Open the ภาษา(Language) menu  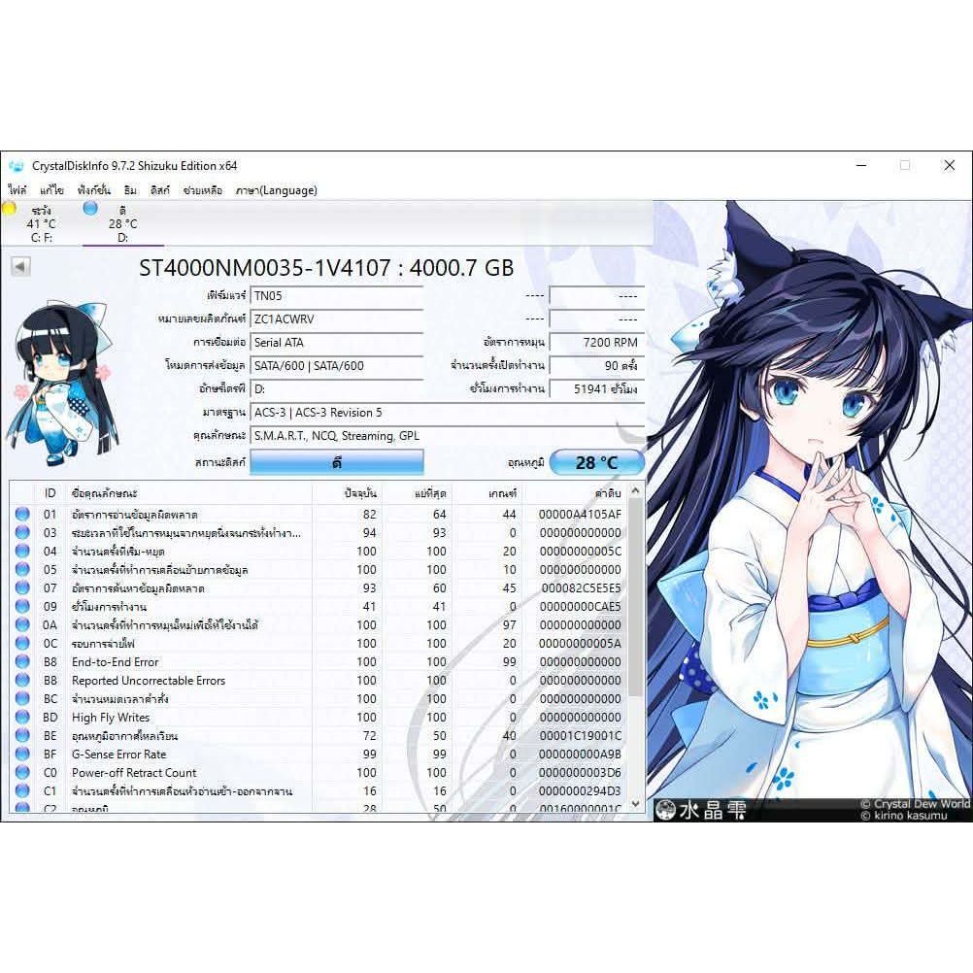click(276, 190)
